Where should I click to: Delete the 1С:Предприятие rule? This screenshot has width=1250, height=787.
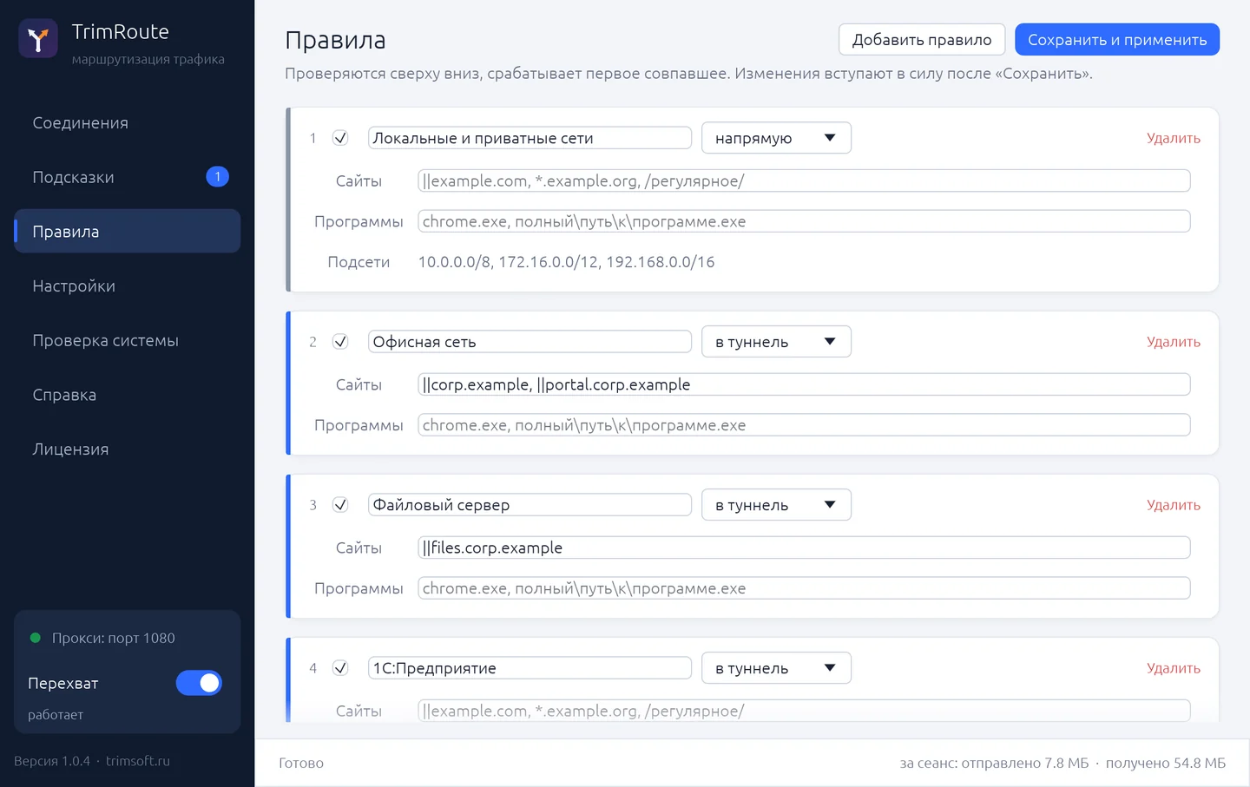[1174, 668]
